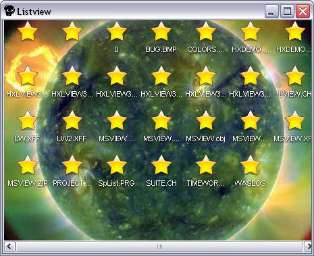Select the star icon for the ".." parent folder
Screen dimensions: 314x256
(72, 31)
